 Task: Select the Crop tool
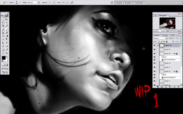(x=3, y=26)
